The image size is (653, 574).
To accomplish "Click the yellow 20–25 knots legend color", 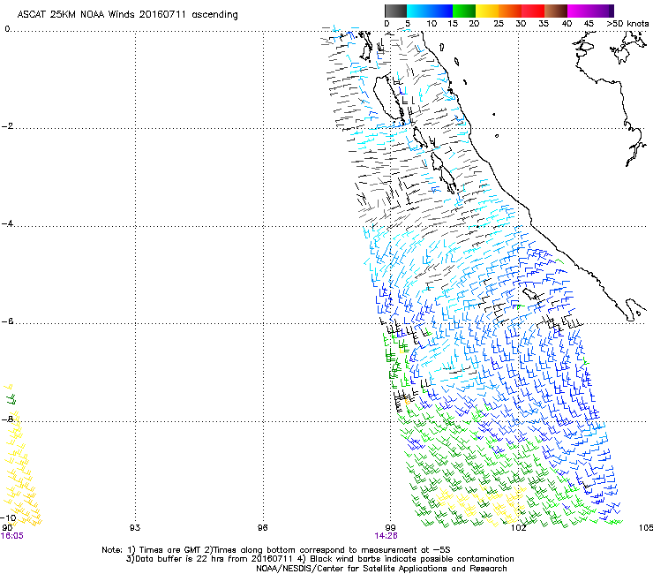I will coord(487,11).
